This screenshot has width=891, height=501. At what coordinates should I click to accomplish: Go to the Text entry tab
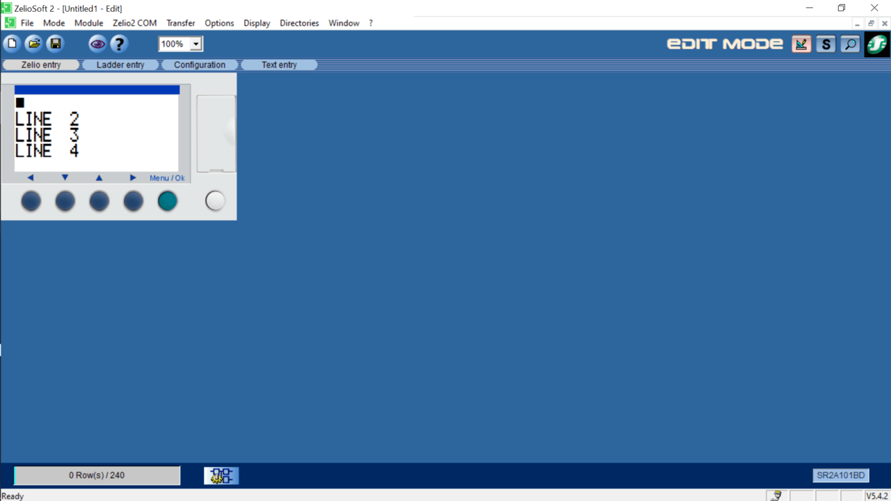click(x=279, y=65)
